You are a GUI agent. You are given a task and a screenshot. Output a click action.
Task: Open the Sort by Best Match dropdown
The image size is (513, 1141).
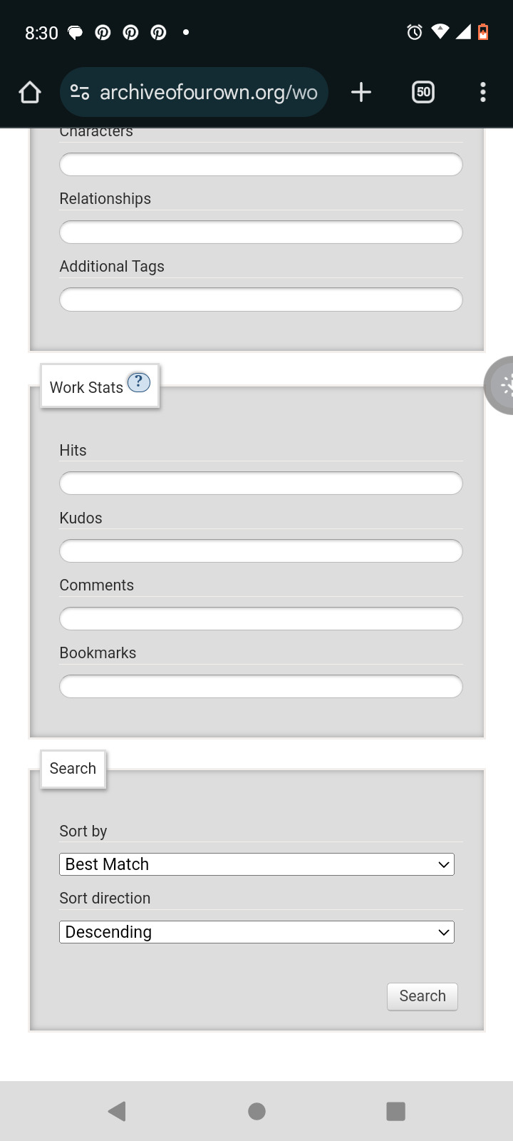[x=256, y=864]
